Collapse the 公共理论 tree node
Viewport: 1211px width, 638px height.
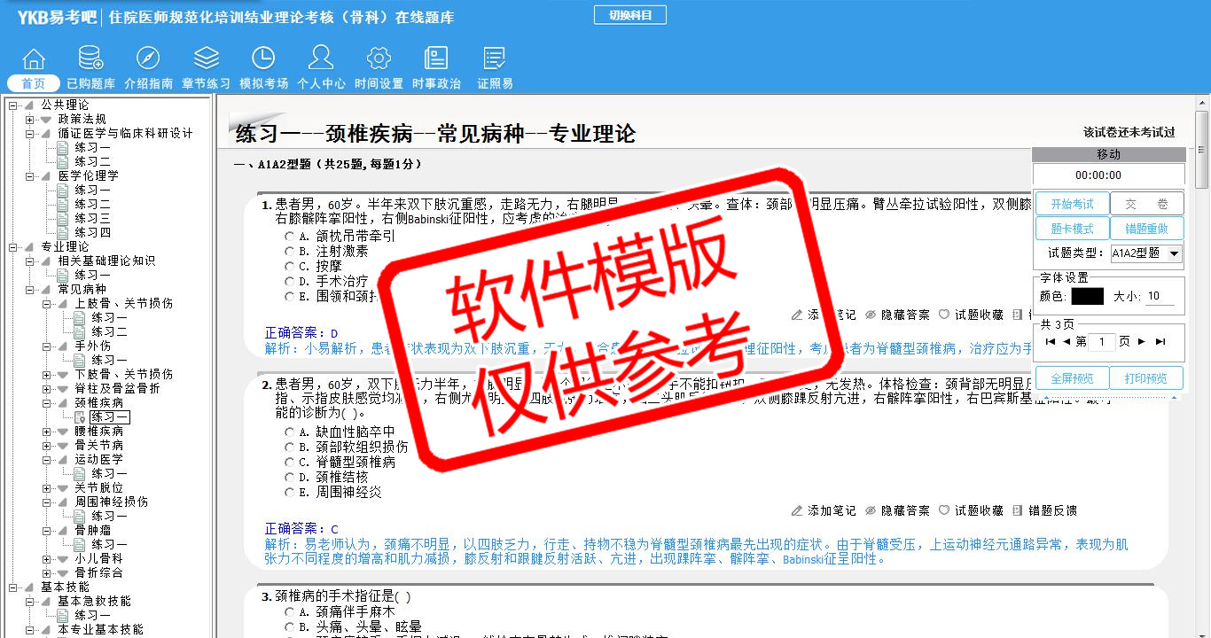tap(12, 105)
